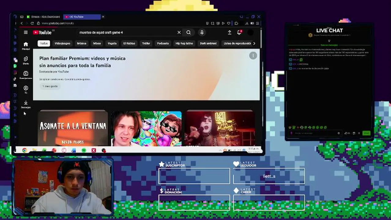This screenshot has height=220, width=391.
Task: Open the KISS concert video thumbnail
Action: [x=220, y=128]
